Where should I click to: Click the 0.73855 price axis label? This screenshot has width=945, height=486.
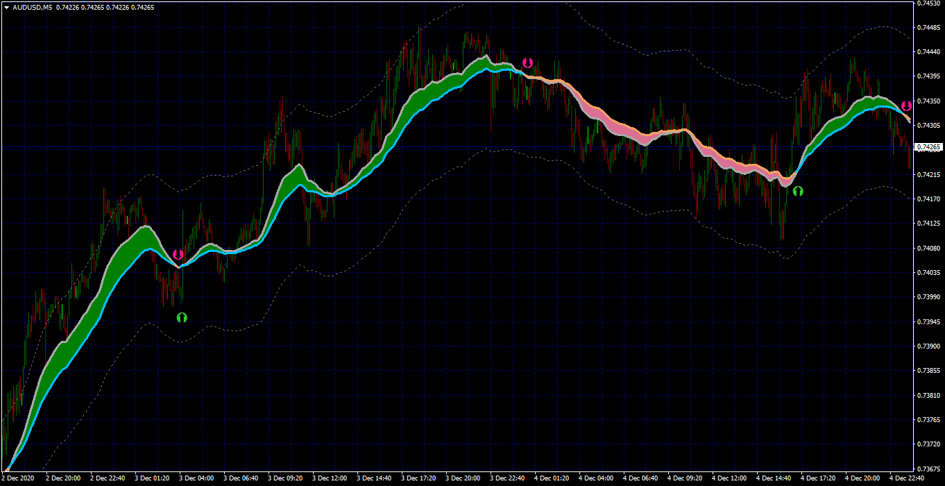click(x=928, y=371)
